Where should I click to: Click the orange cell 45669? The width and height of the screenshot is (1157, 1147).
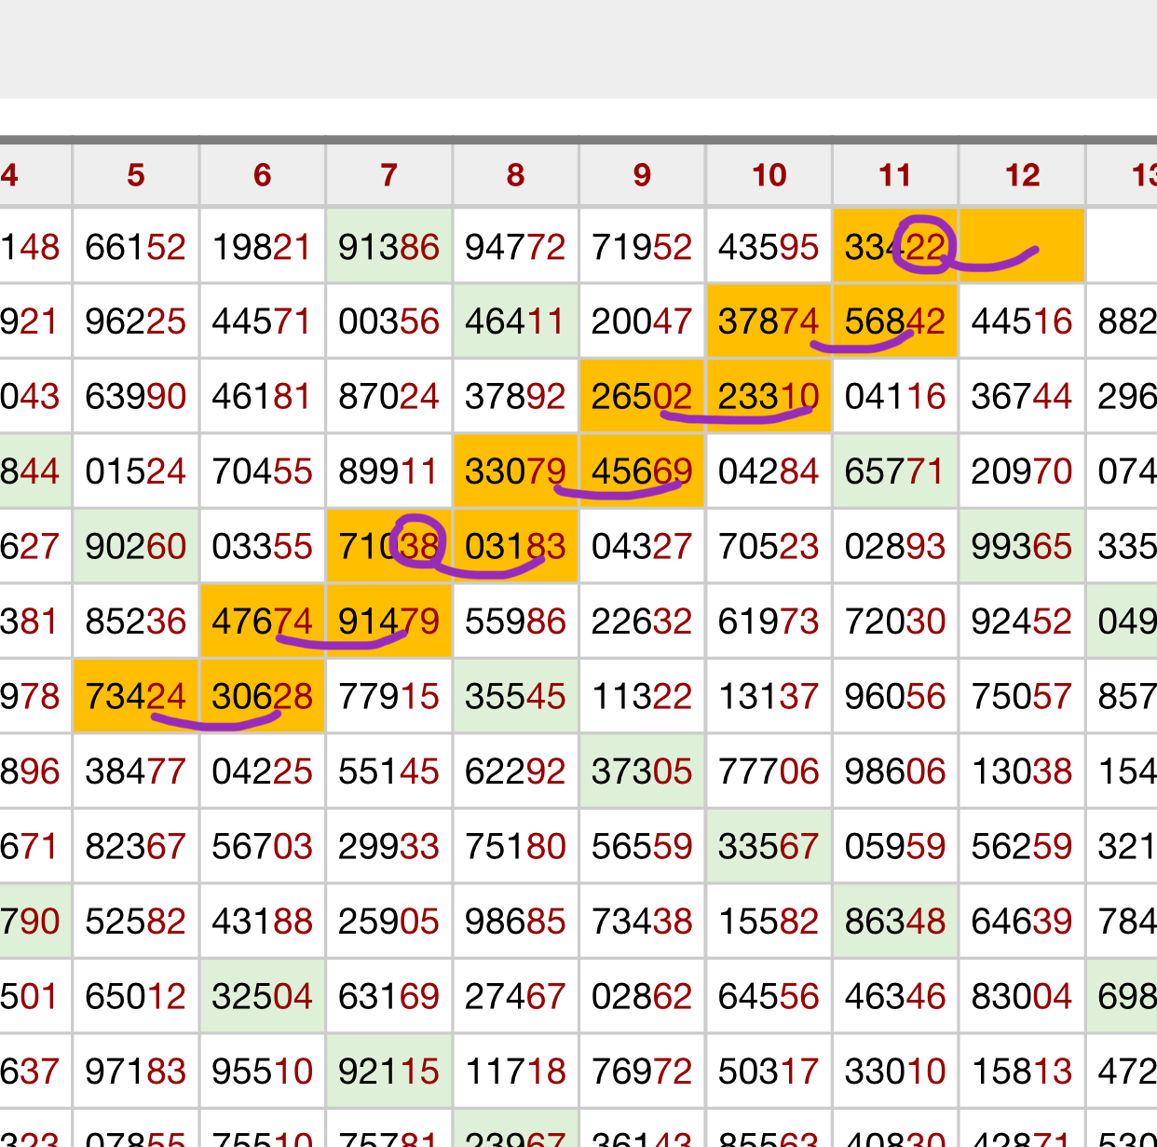click(x=642, y=471)
